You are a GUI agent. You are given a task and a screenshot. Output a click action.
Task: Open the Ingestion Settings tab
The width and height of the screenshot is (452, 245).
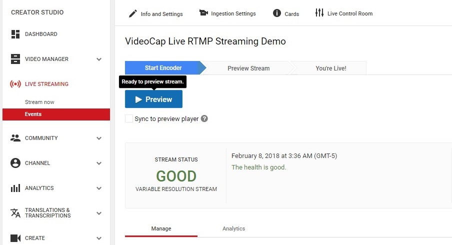click(227, 13)
